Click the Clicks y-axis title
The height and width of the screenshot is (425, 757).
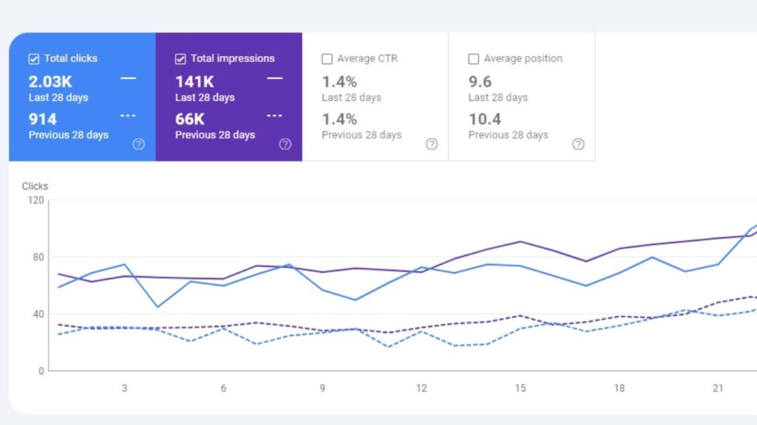tap(35, 187)
